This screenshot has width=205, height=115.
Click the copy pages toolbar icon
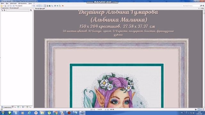point(52,6)
